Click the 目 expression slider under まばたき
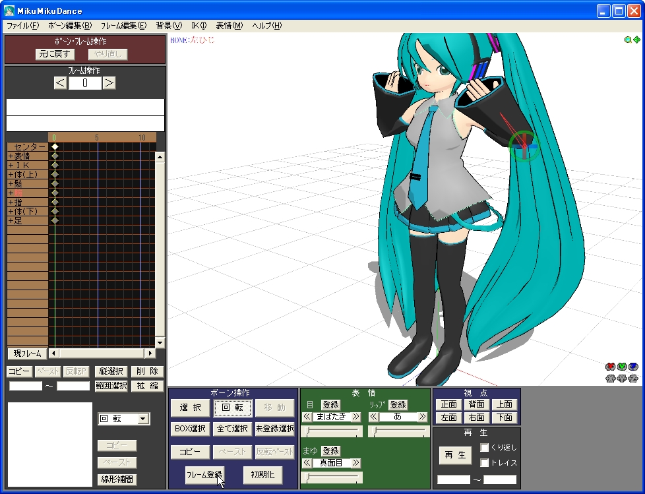This screenshot has width=645, height=494. (x=332, y=431)
